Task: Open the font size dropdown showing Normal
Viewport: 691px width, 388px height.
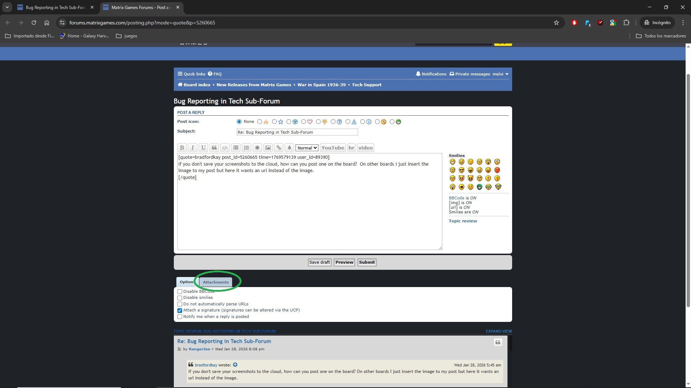Action: (x=307, y=148)
